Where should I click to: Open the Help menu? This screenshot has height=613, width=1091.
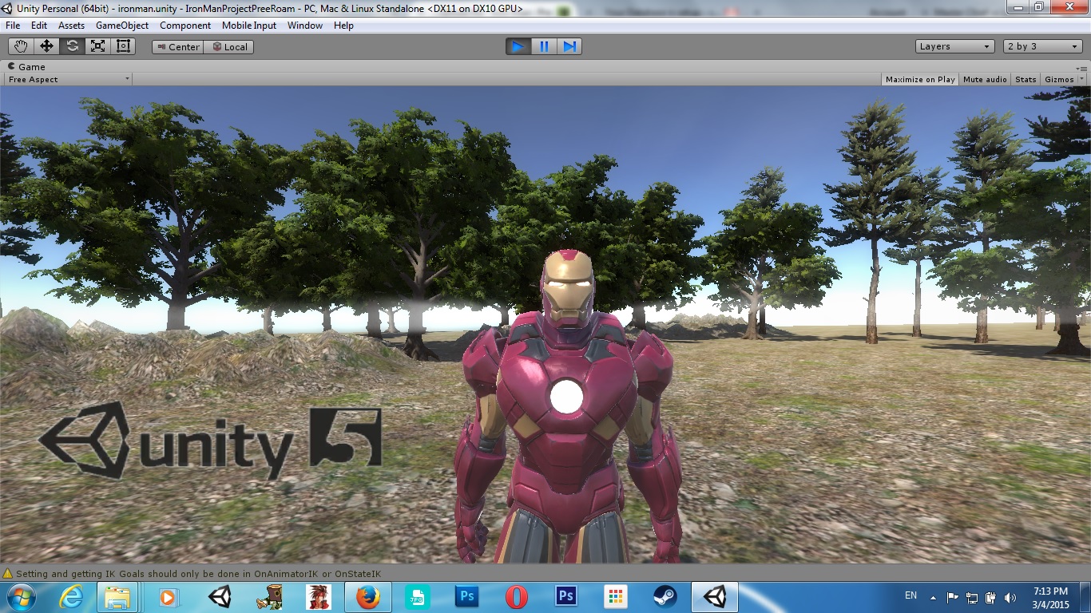(x=343, y=26)
